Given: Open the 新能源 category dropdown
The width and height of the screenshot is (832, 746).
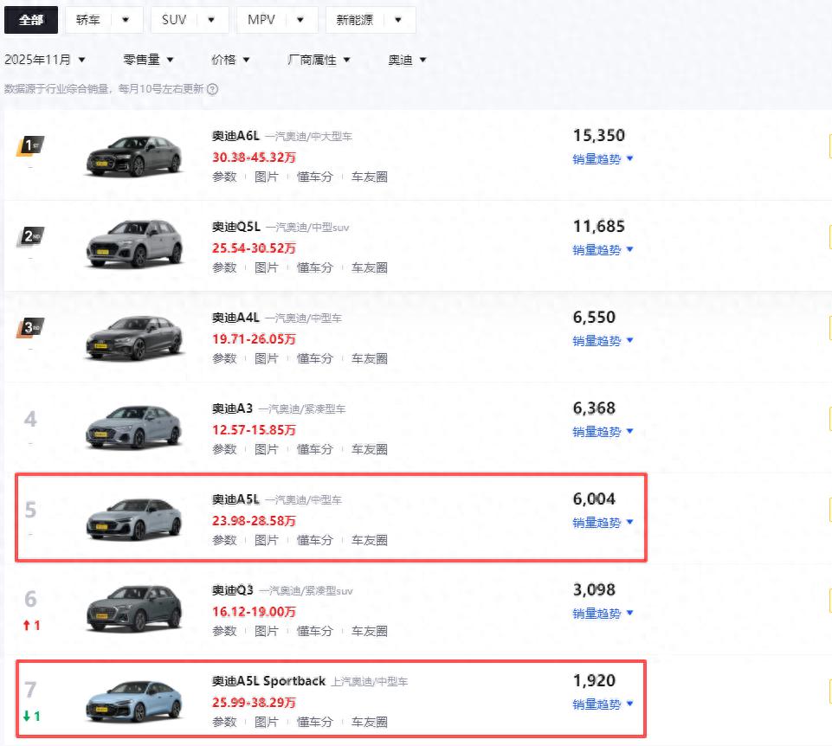Looking at the screenshot, I should coord(370,20).
